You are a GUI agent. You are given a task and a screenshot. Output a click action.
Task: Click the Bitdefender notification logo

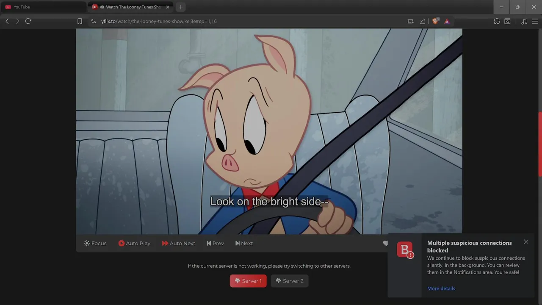405,250
